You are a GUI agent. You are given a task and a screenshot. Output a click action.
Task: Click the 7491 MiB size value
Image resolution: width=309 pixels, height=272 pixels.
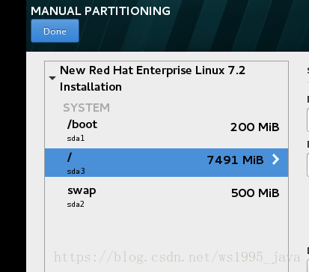(x=235, y=160)
